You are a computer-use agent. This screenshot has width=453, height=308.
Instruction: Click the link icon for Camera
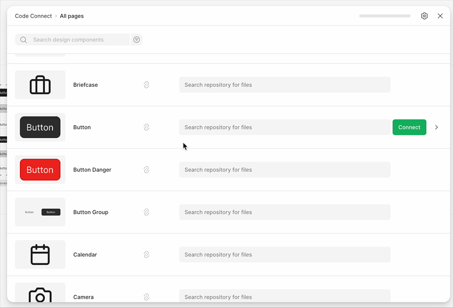point(146,297)
